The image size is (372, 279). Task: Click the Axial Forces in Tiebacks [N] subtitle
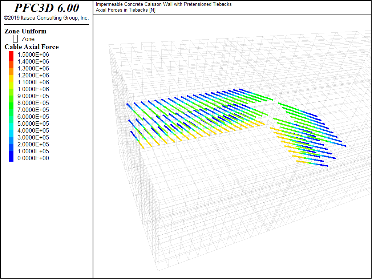(x=125, y=10)
